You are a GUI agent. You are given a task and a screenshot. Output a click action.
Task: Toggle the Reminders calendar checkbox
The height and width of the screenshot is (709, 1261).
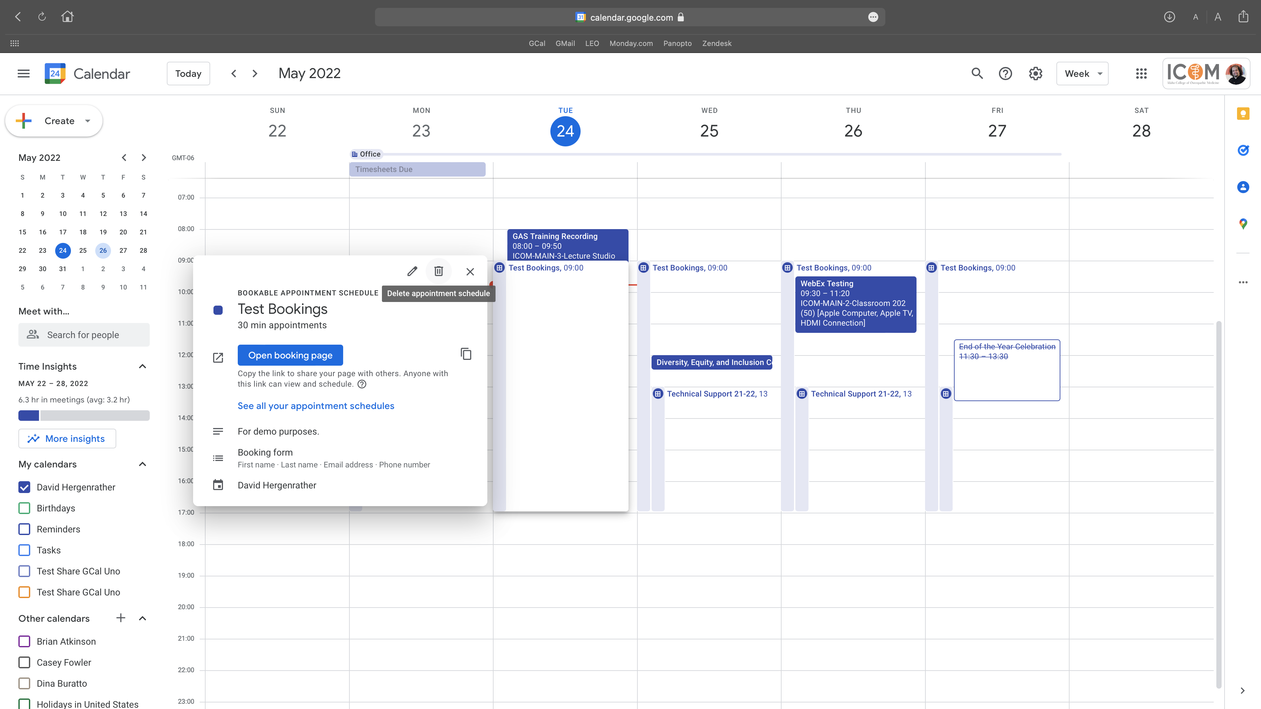point(24,529)
